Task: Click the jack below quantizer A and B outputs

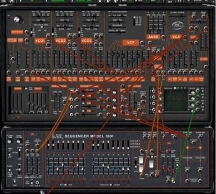Action: (193, 142)
